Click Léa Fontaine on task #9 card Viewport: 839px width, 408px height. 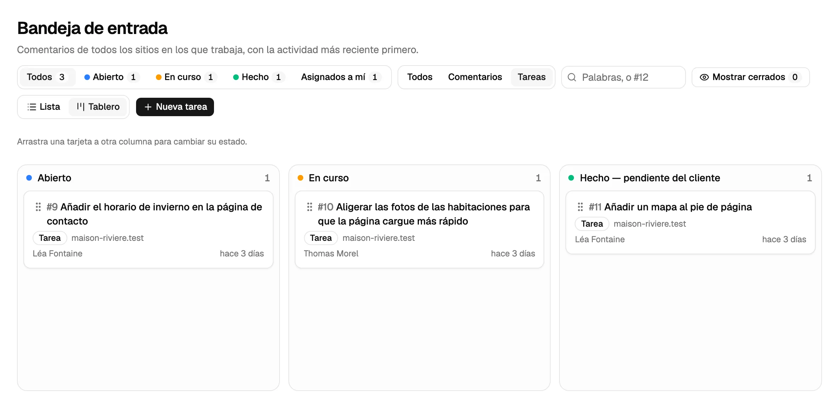coord(57,254)
